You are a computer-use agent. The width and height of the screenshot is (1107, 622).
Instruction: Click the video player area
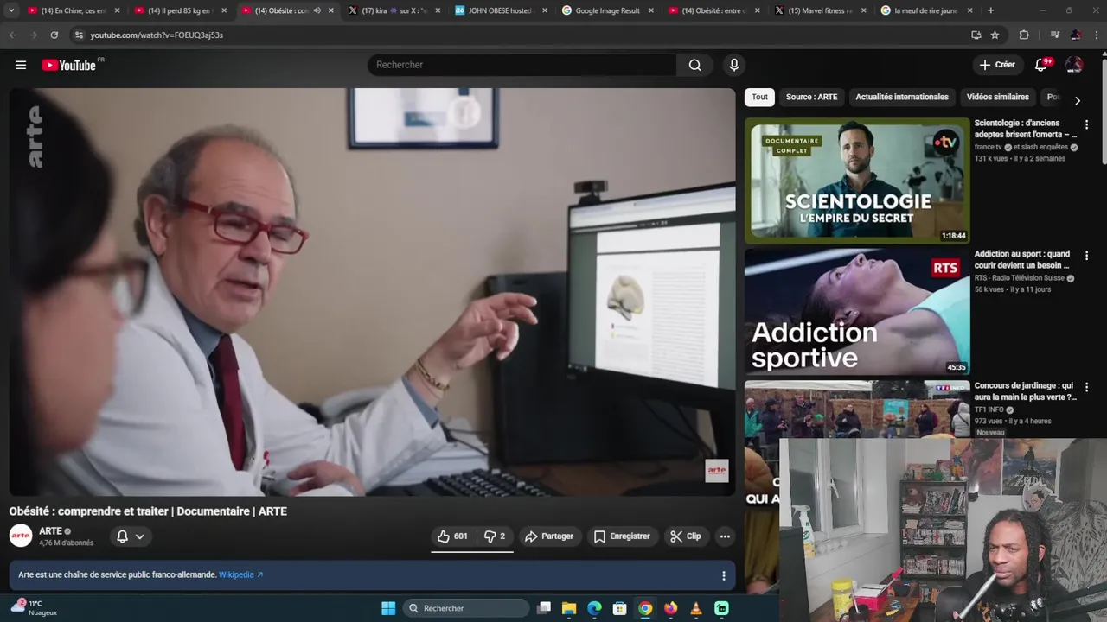372,292
